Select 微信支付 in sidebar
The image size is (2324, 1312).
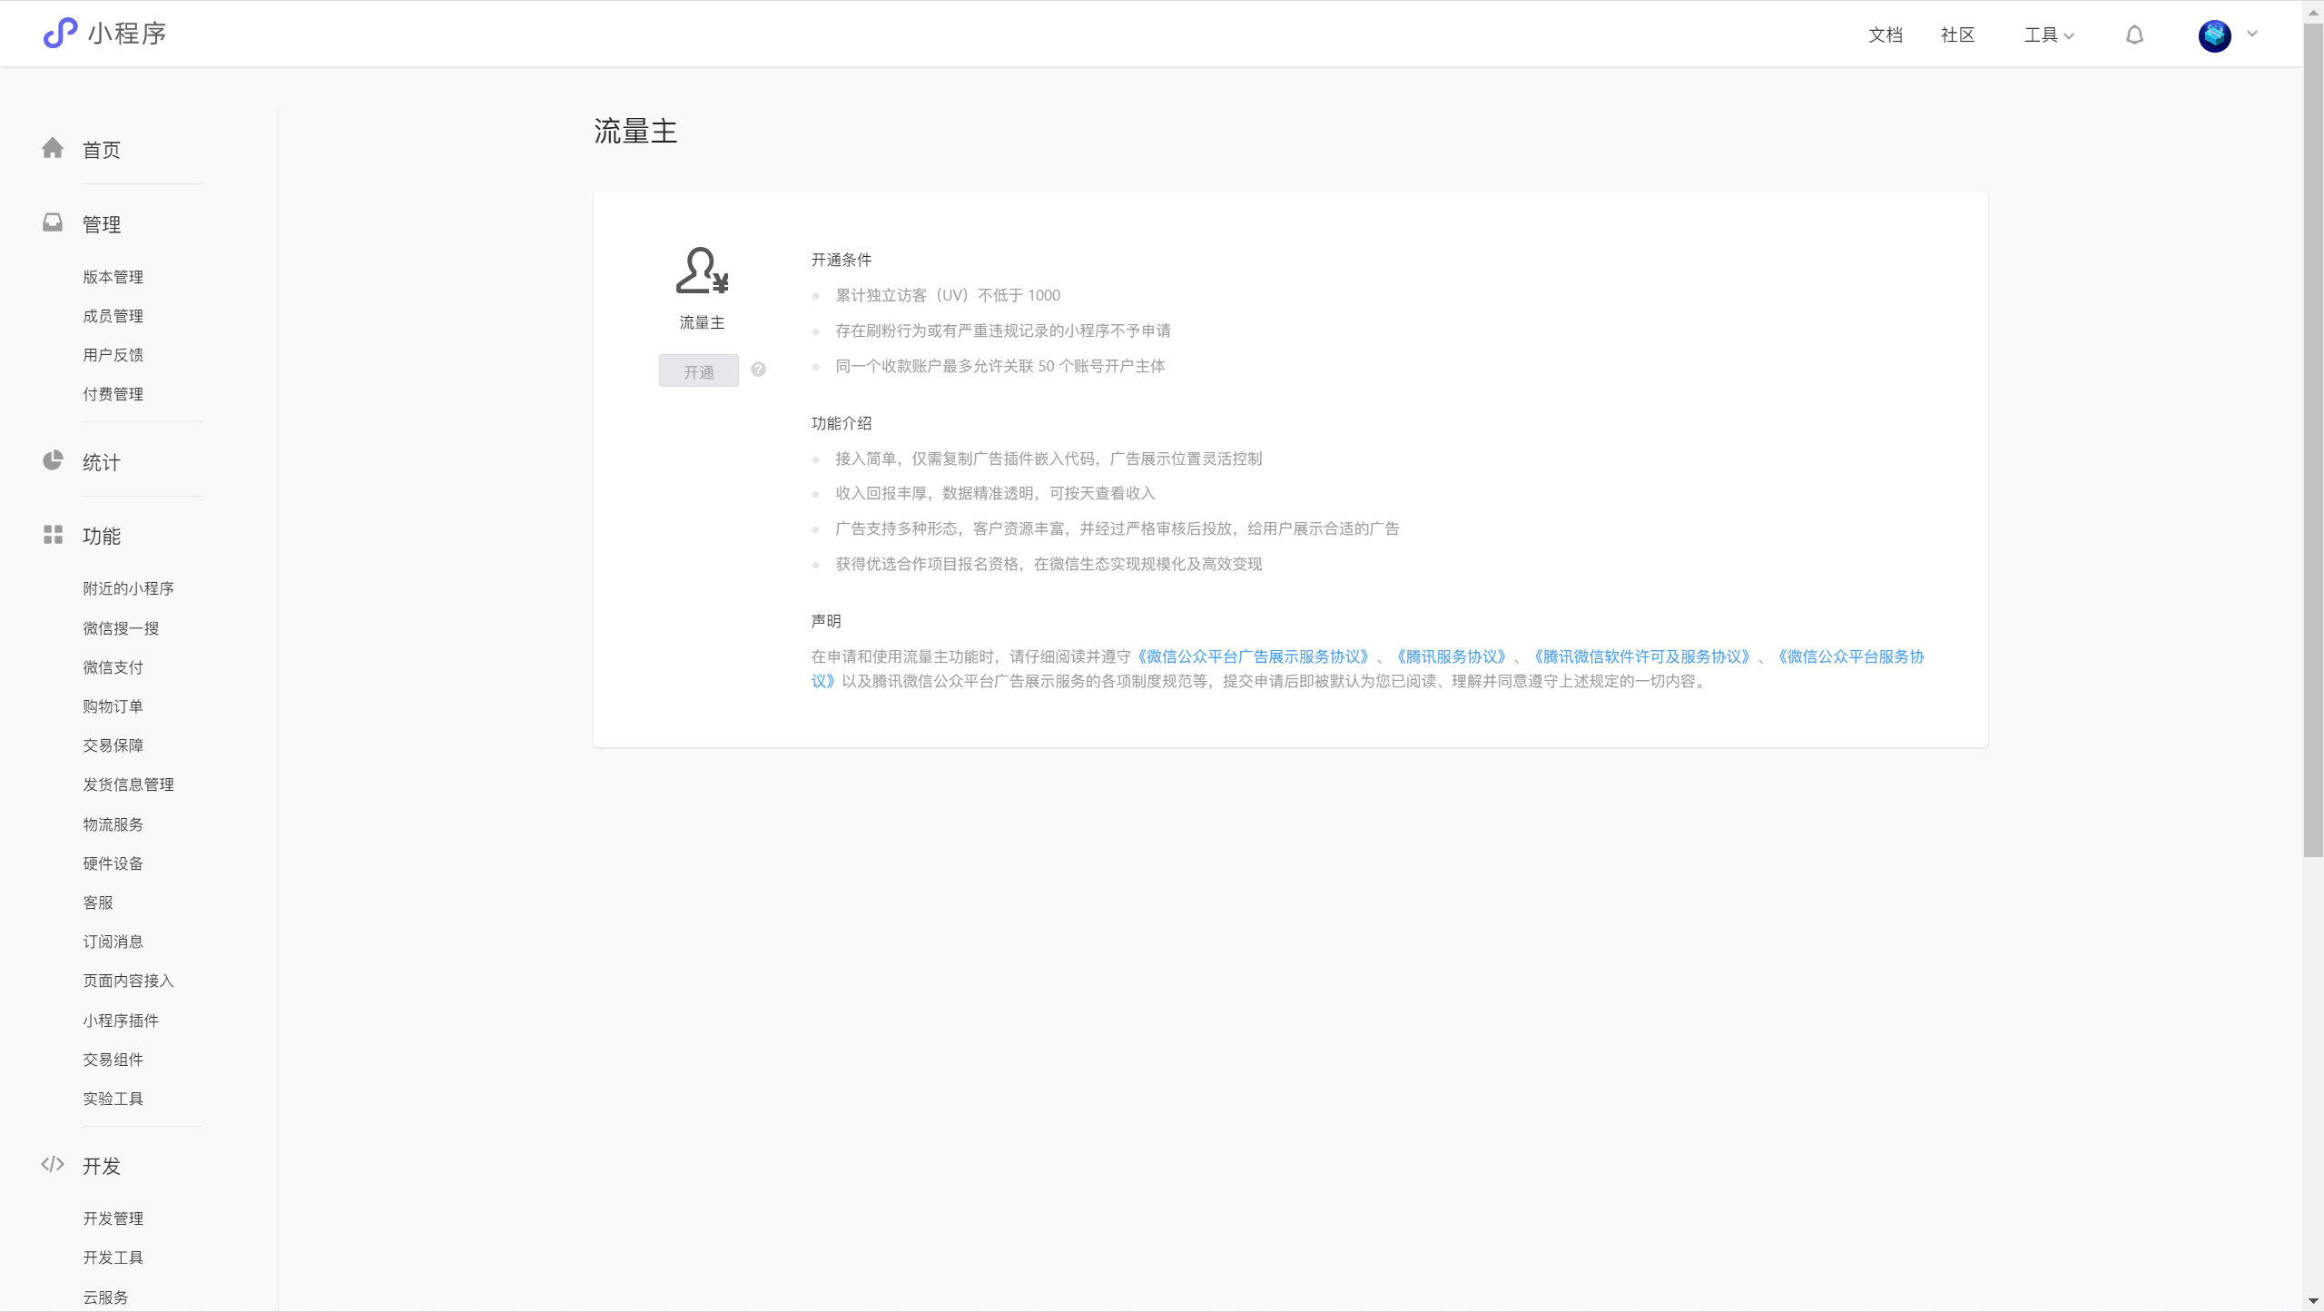coord(113,667)
